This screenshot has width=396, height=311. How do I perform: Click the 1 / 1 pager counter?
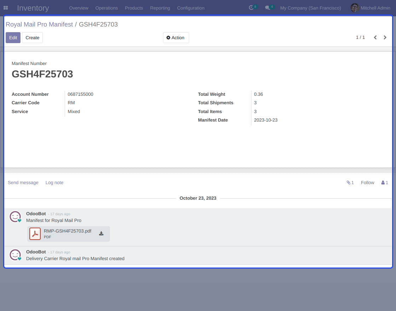(360, 37)
